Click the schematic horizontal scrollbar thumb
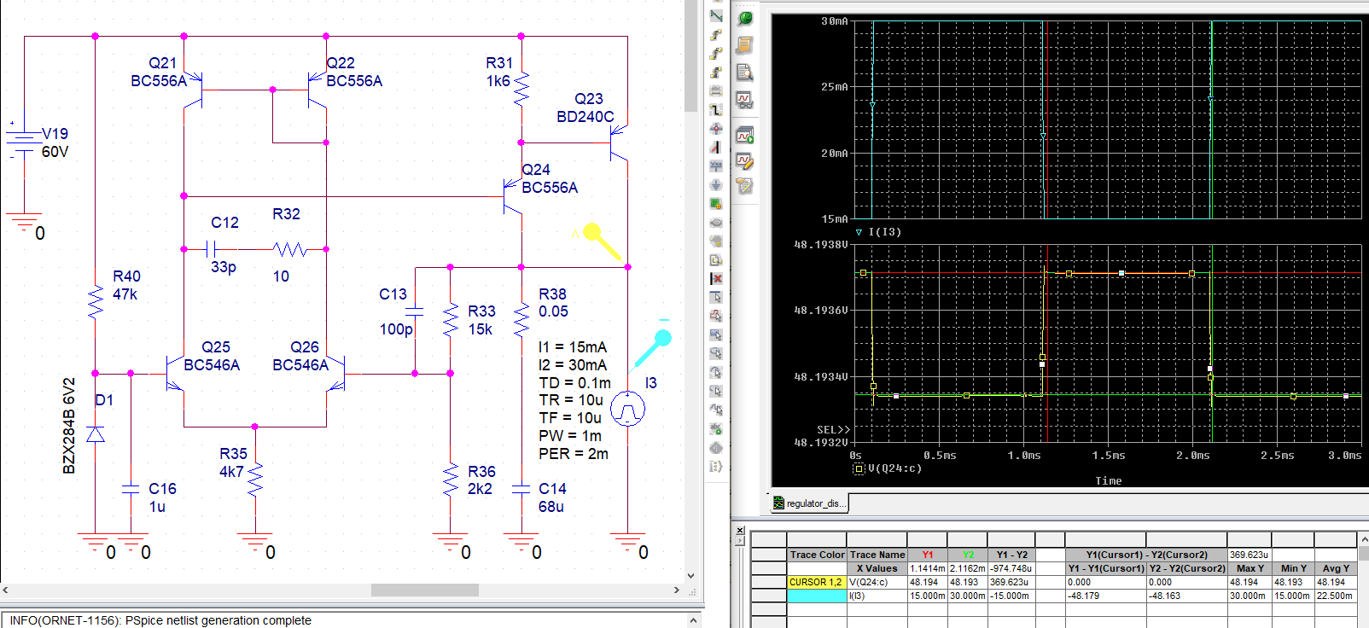The image size is (1369, 628). [424, 590]
